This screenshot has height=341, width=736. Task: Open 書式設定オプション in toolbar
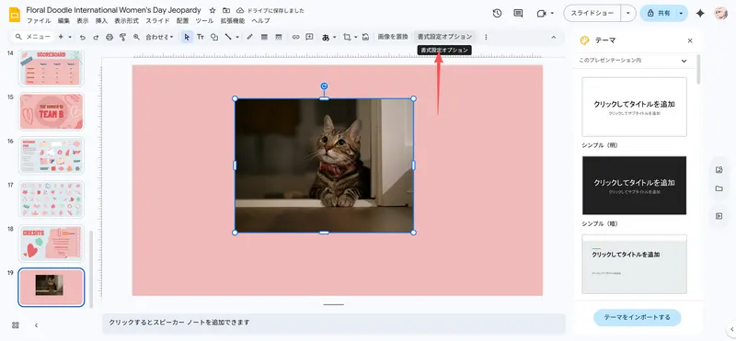(x=445, y=37)
